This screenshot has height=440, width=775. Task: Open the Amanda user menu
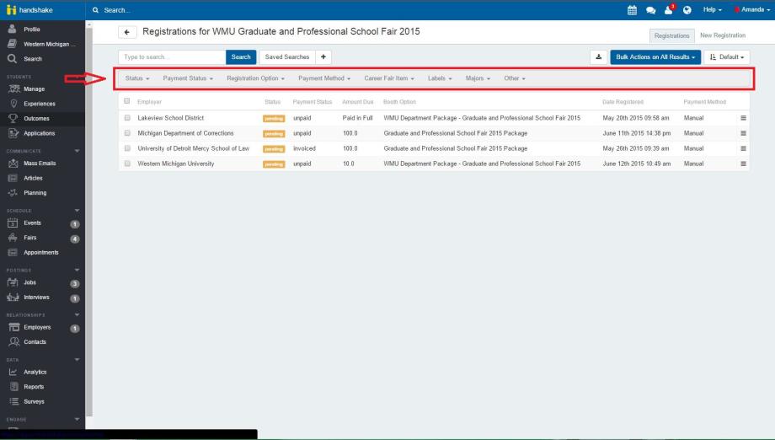(751, 10)
